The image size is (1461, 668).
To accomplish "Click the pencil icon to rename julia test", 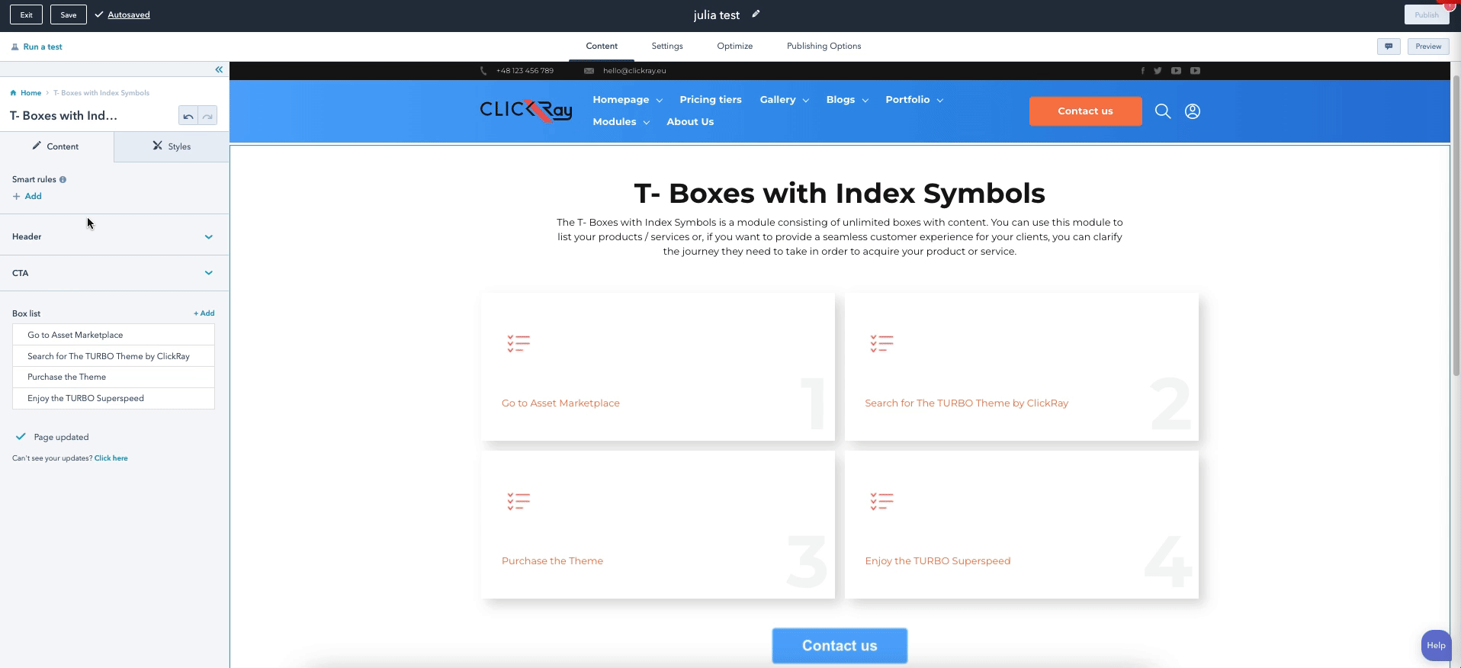I will [x=756, y=14].
